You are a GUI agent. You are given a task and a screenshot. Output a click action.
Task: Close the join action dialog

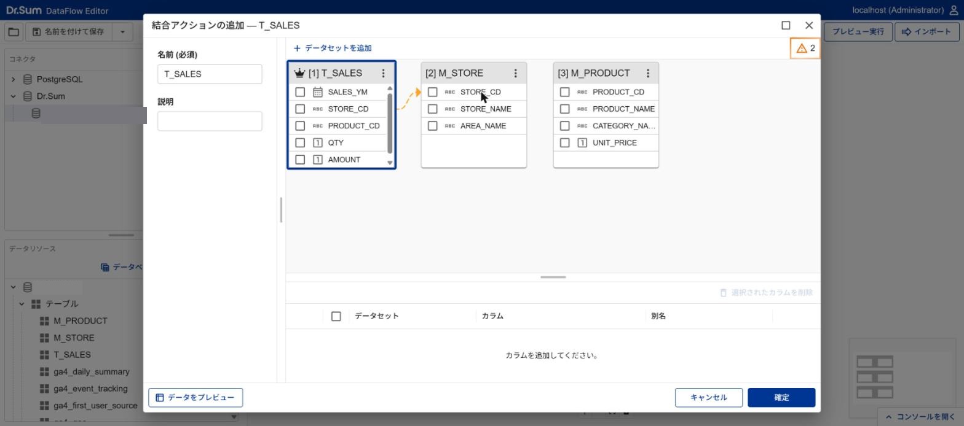click(809, 25)
